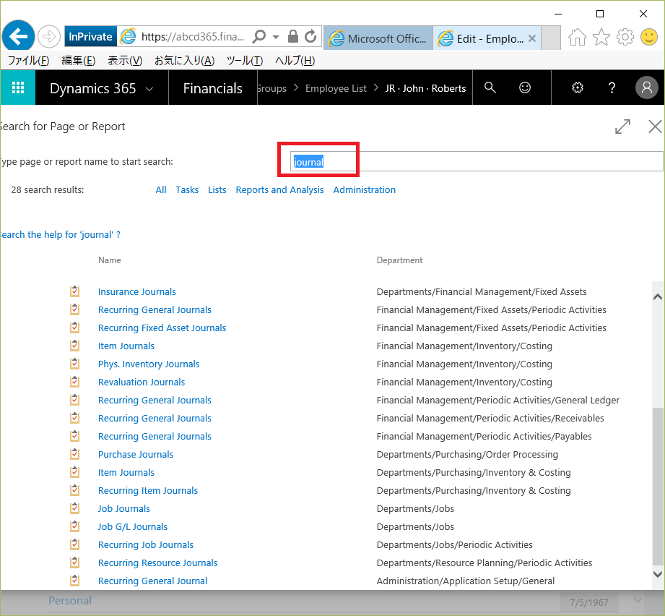Screen dimensions: 665x616
Task: Expand the Personal section chevron
Action: pos(638,600)
